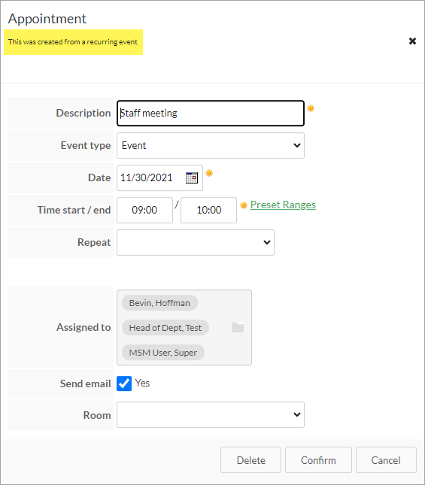This screenshot has width=425, height=485.
Task: Uncheck the Send email checkbox
Action: coord(124,383)
